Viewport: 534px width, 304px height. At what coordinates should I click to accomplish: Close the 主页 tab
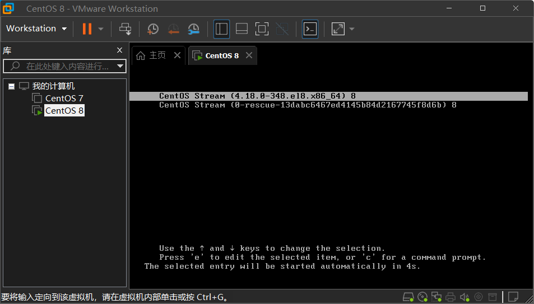click(177, 55)
